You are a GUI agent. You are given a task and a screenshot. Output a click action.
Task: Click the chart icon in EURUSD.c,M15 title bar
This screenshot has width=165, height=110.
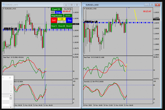click(x=4, y=5)
